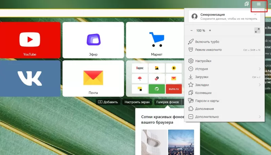271x155 pixels.
Task: Click the Добавить button
Action: click(x=108, y=102)
